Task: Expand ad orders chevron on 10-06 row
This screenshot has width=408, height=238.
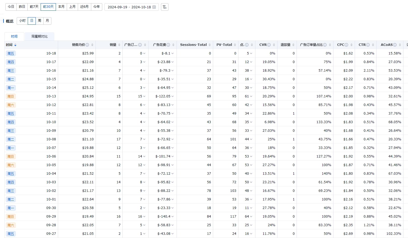Action: [144, 156]
